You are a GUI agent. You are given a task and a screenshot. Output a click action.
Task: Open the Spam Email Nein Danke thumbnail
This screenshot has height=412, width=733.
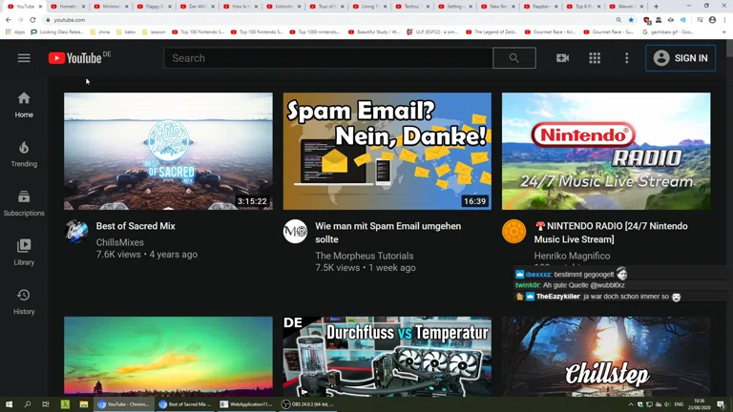[387, 151]
